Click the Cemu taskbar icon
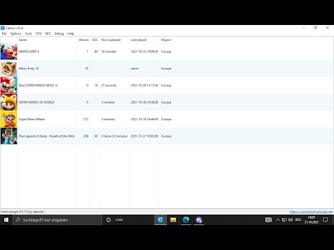 click(x=160, y=219)
